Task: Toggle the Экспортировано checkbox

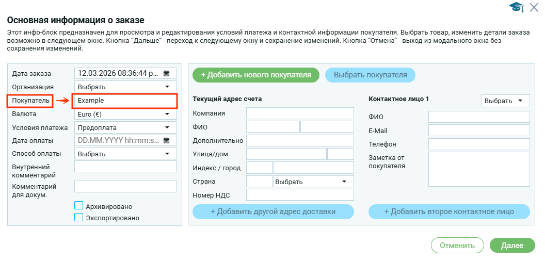Action: coord(79,218)
